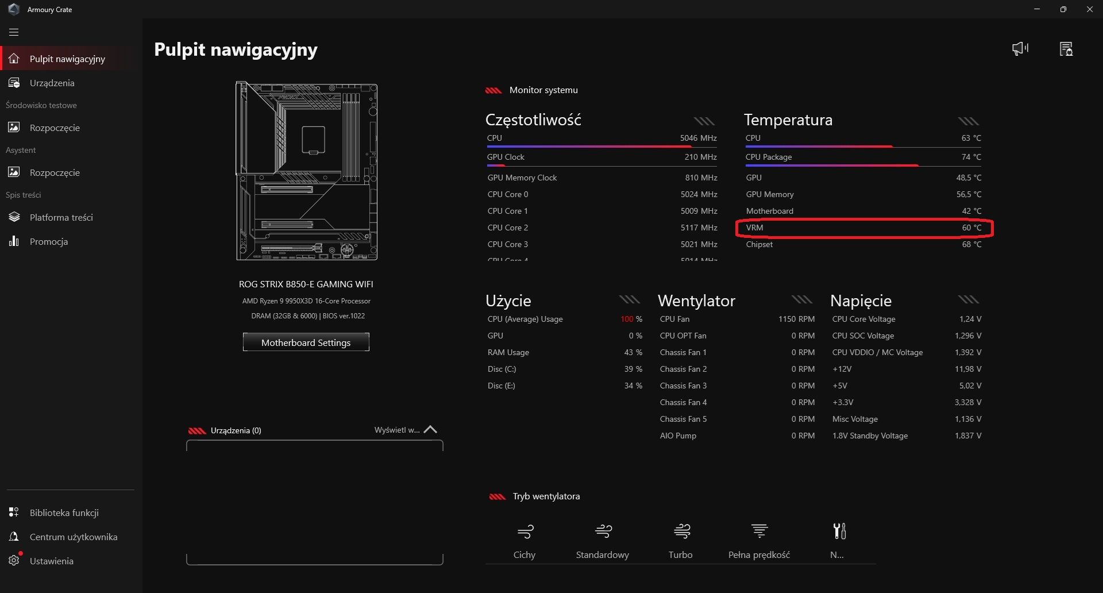This screenshot has height=593, width=1103.
Task: Click the Urządzenia (0) heading
Action: (x=236, y=430)
